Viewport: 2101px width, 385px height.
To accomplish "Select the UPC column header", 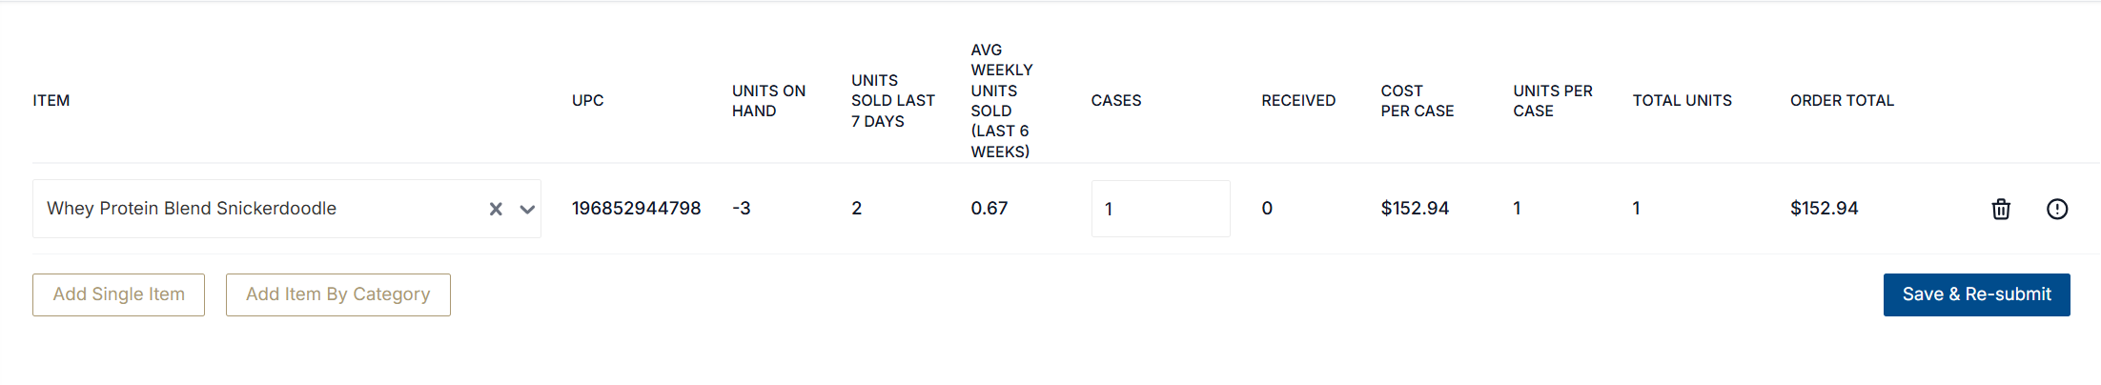I will [x=588, y=101].
